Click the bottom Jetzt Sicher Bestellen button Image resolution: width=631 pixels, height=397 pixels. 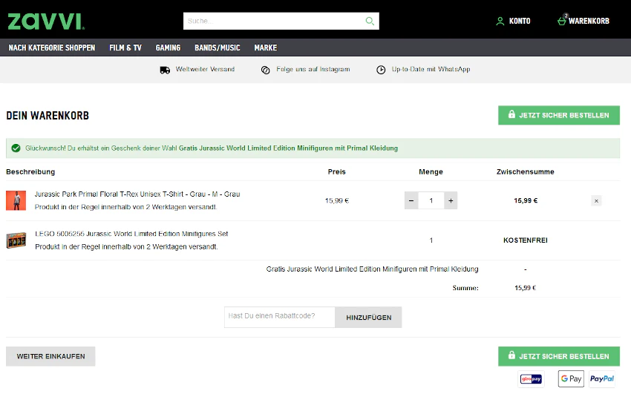[x=559, y=356]
